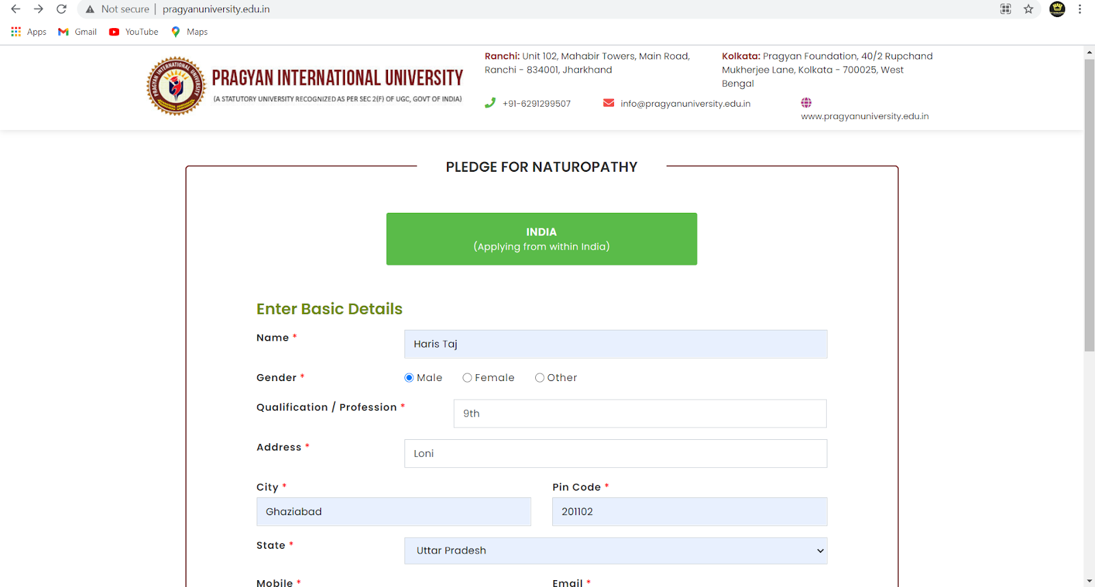
Task: Click the Enter Basic Details heading
Action: click(329, 309)
